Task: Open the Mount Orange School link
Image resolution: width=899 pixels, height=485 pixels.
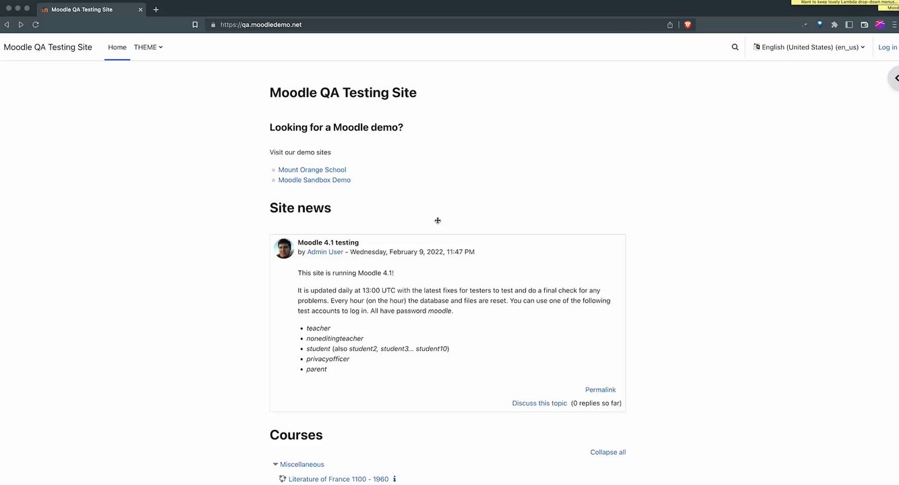Action: [312, 170]
